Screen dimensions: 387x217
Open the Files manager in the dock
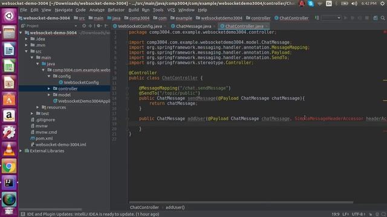coord(9,33)
